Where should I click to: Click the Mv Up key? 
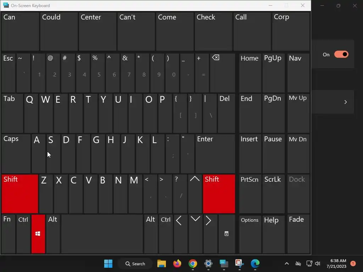298,113
